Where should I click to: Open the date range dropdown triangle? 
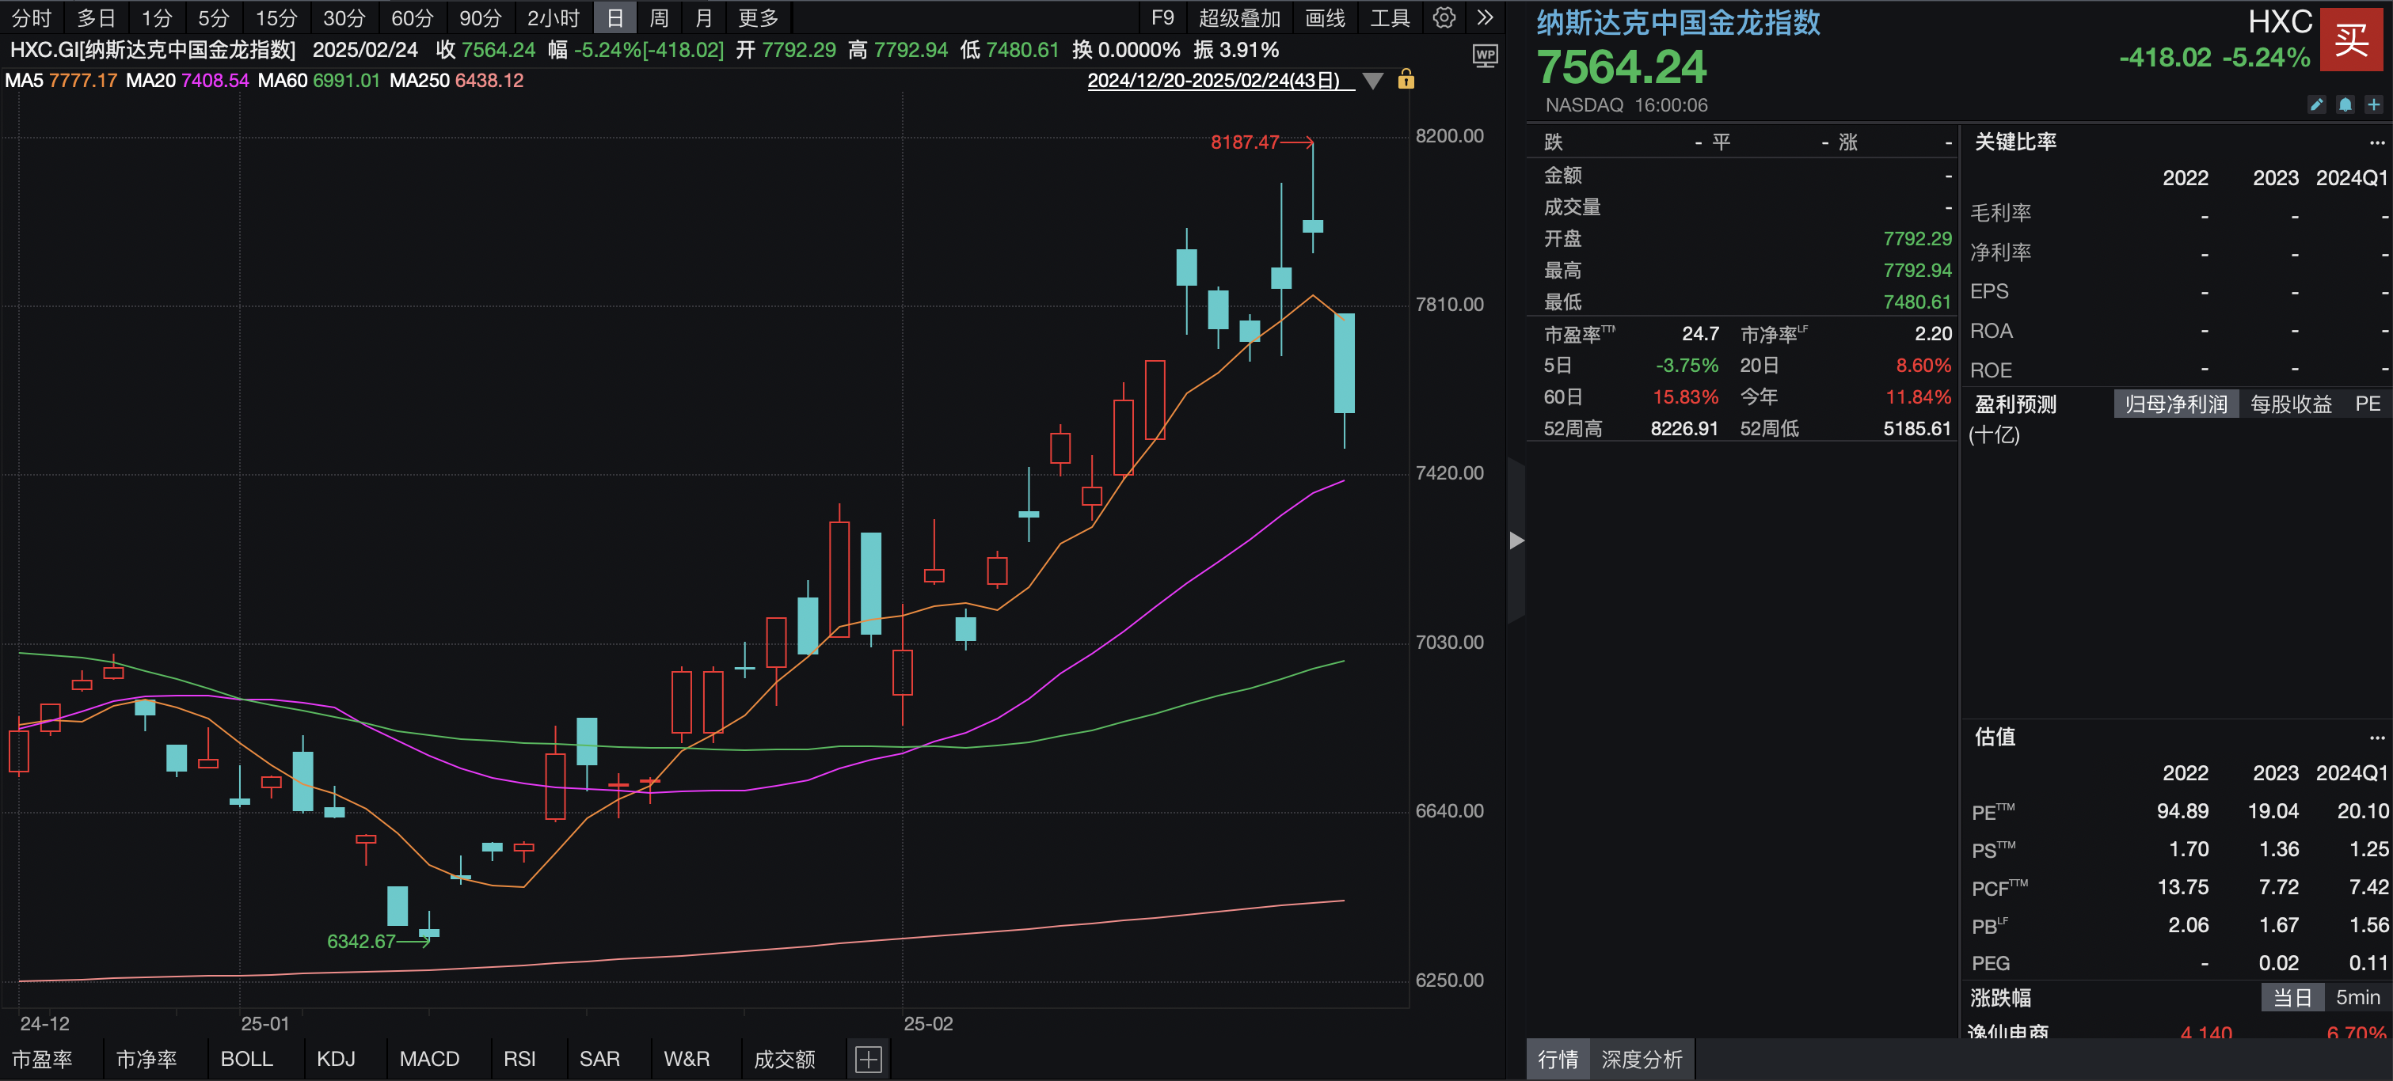pos(1372,81)
